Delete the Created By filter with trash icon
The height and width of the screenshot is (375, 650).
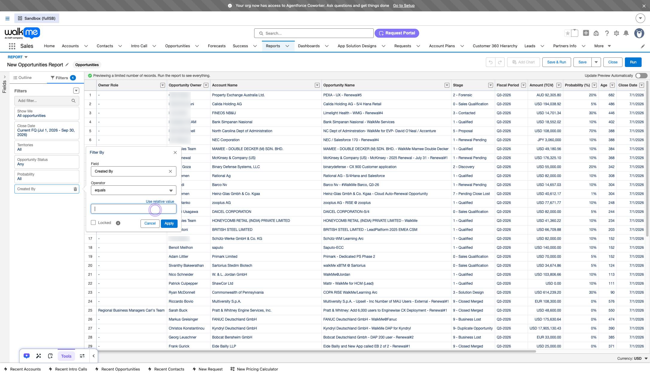pos(75,189)
